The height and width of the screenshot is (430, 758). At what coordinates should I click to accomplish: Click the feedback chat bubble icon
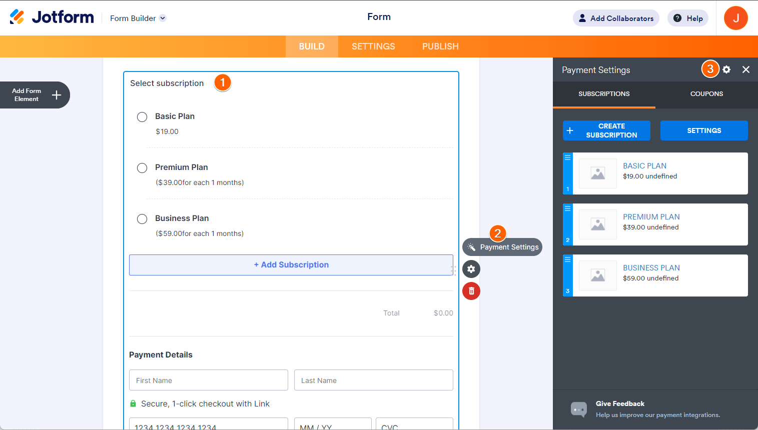[x=579, y=409]
